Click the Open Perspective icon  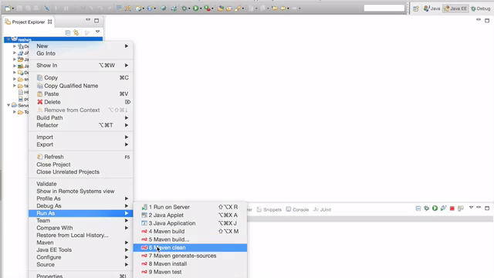(416, 8)
